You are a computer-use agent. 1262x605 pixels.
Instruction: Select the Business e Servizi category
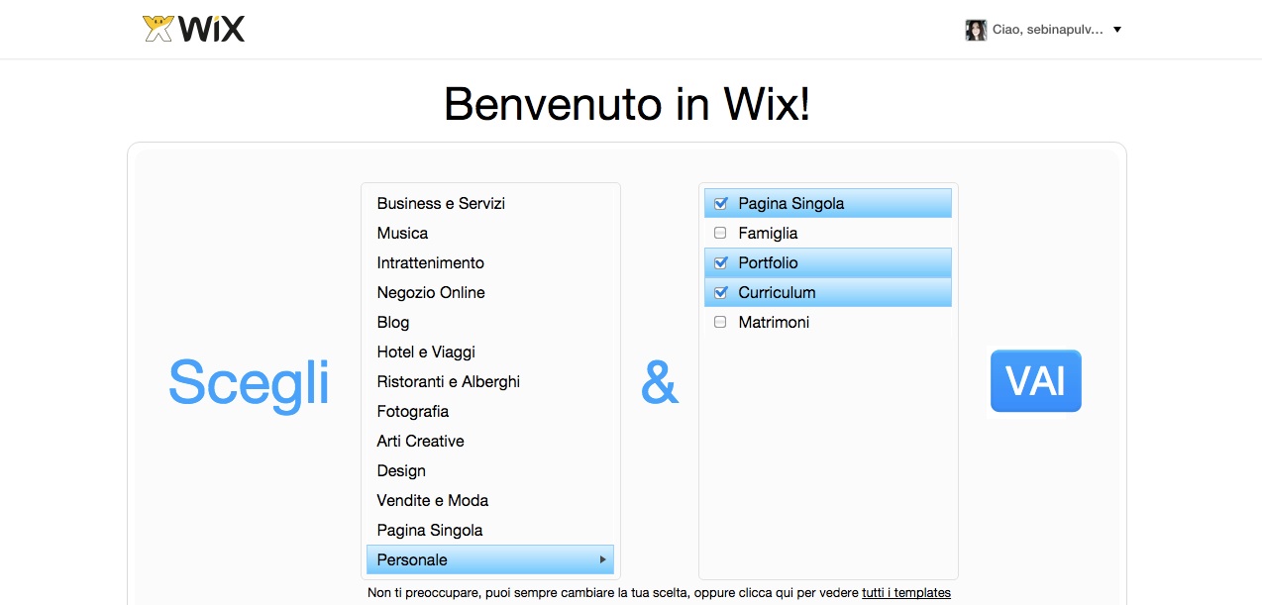pyautogui.click(x=441, y=204)
